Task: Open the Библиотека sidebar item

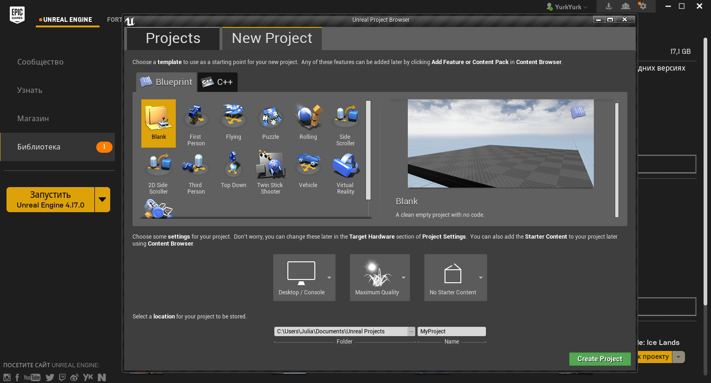Action: (57, 147)
